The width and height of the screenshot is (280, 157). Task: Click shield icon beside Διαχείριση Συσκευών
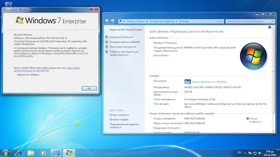point(107,37)
